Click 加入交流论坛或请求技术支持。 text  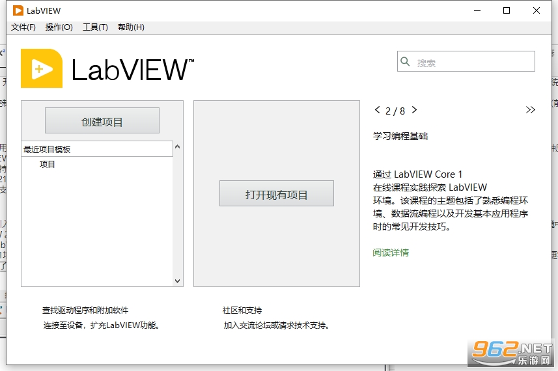coord(277,325)
